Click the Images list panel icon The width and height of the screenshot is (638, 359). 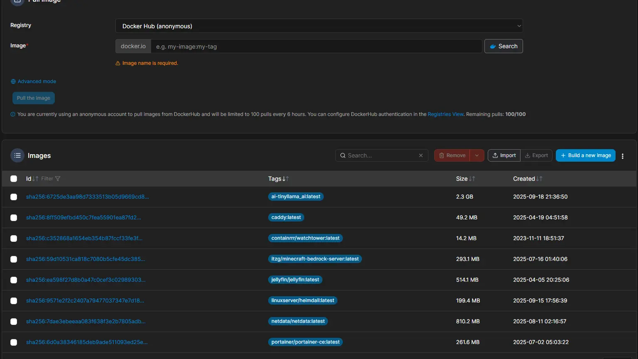(17, 155)
